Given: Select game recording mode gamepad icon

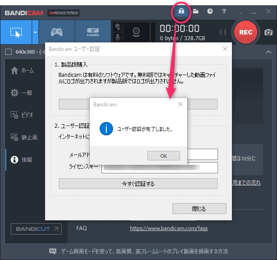Looking at the screenshot, I should [57, 32].
